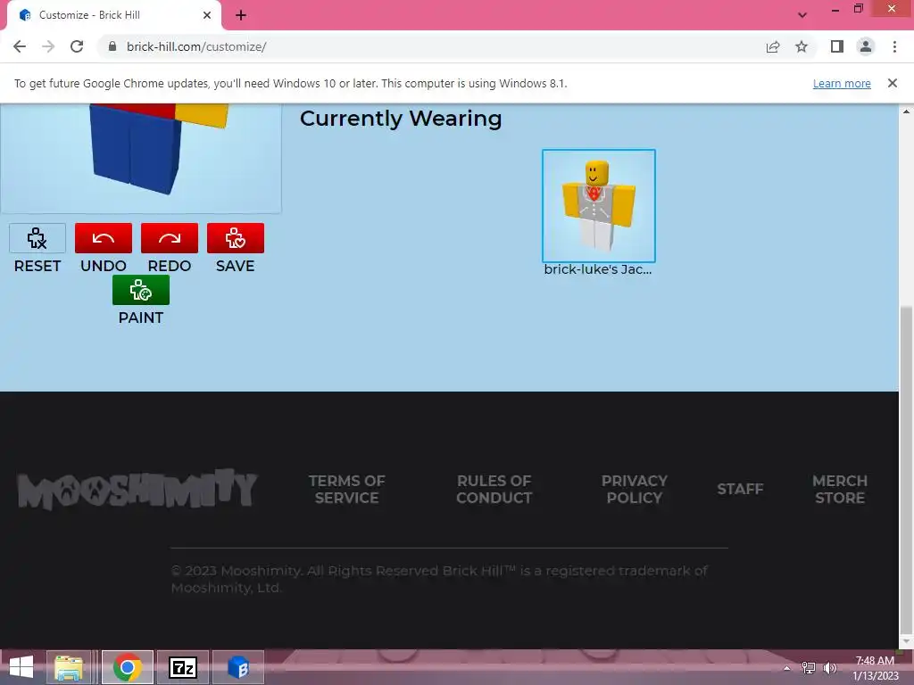This screenshot has height=685, width=914.
Task: Open the Rules of Conduct link
Action: (x=494, y=490)
